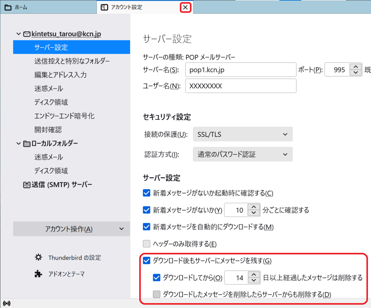Enable delete from server when deleted locally
Viewport: 371px width, 308px height.
(x=157, y=294)
